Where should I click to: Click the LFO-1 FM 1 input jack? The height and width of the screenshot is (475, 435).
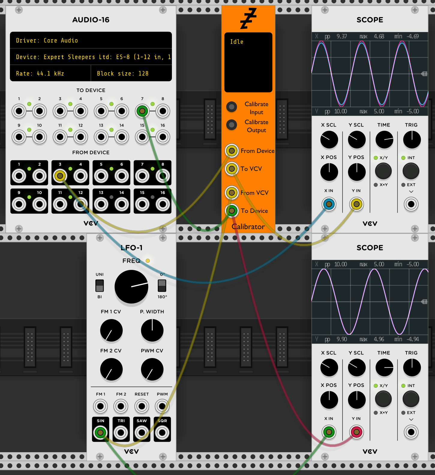click(100, 407)
